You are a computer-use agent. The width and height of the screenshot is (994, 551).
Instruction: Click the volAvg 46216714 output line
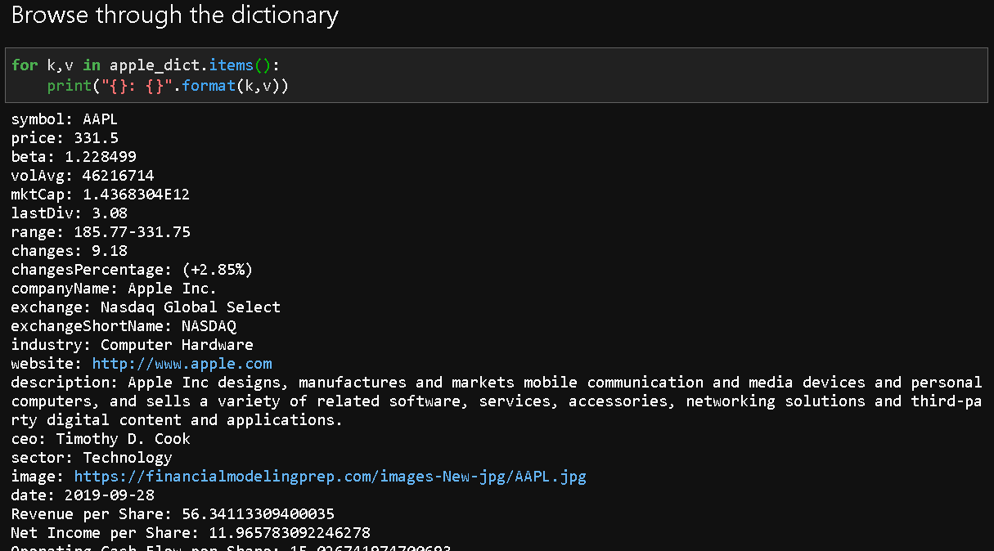[x=82, y=176]
